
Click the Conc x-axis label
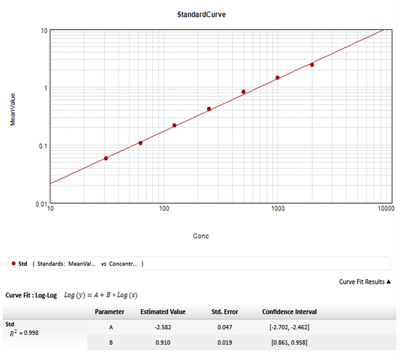pos(201,236)
